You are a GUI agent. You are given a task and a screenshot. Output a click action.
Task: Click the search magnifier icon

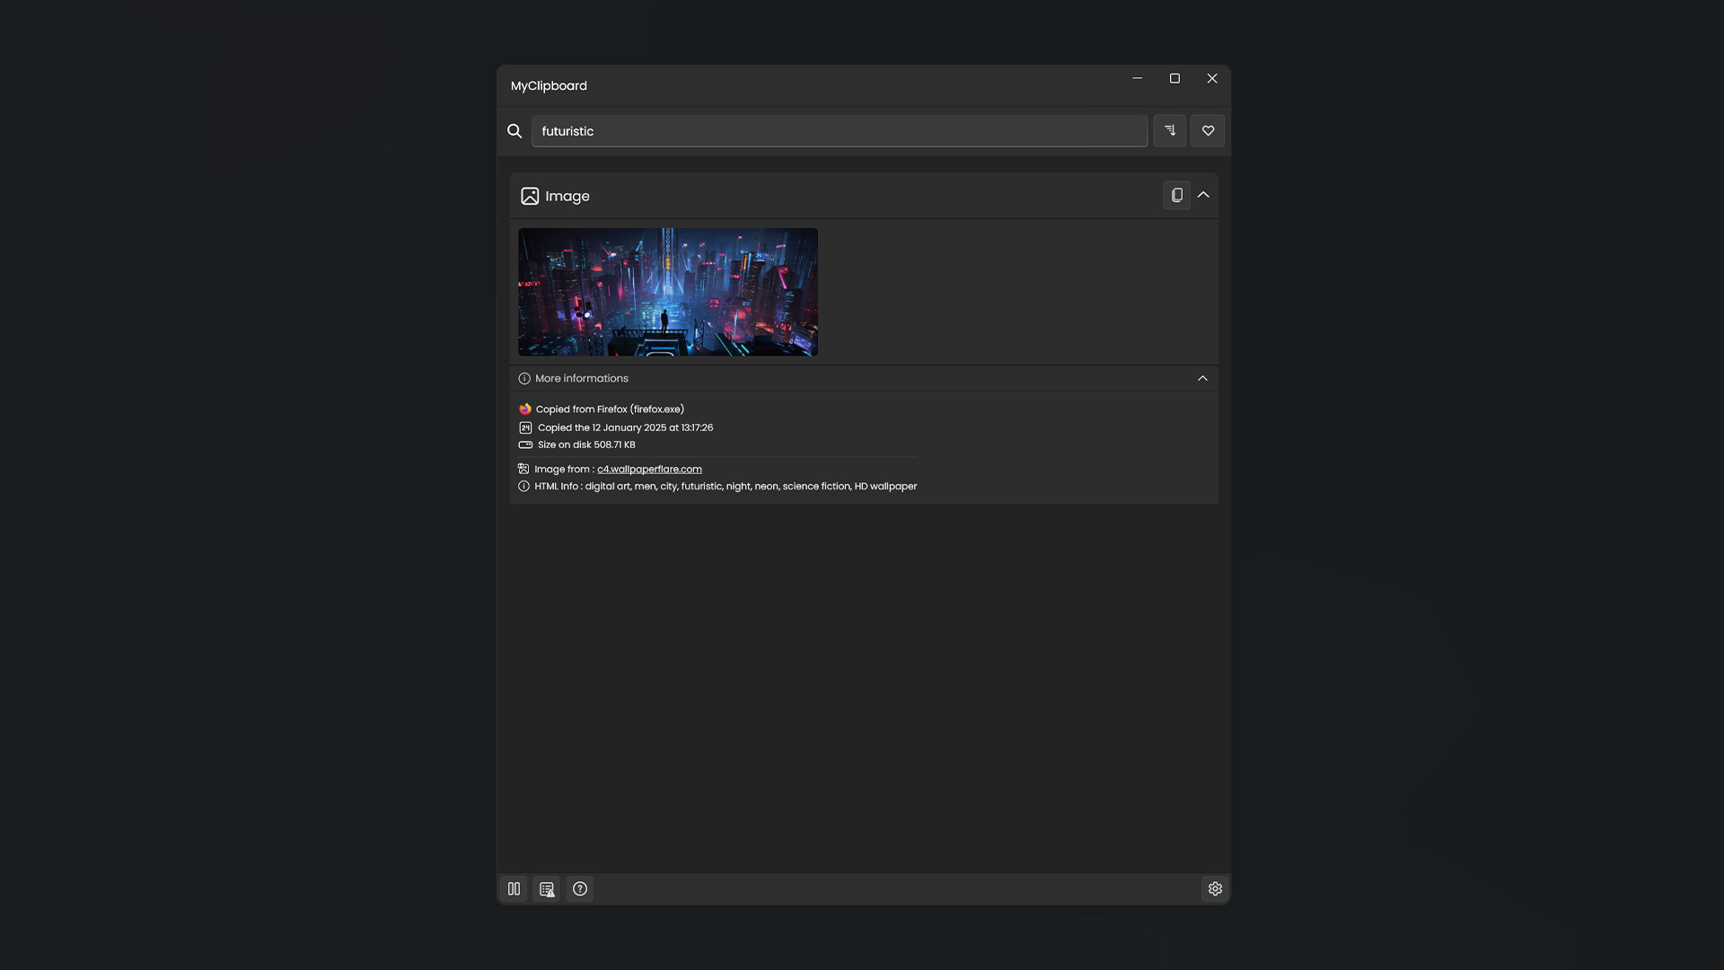(515, 130)
